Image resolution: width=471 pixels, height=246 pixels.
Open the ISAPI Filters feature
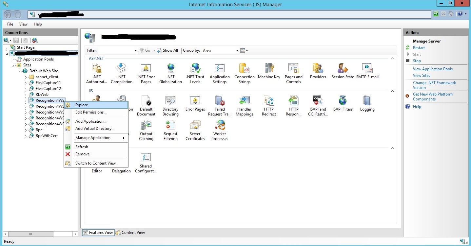click(x=343, y=104)
